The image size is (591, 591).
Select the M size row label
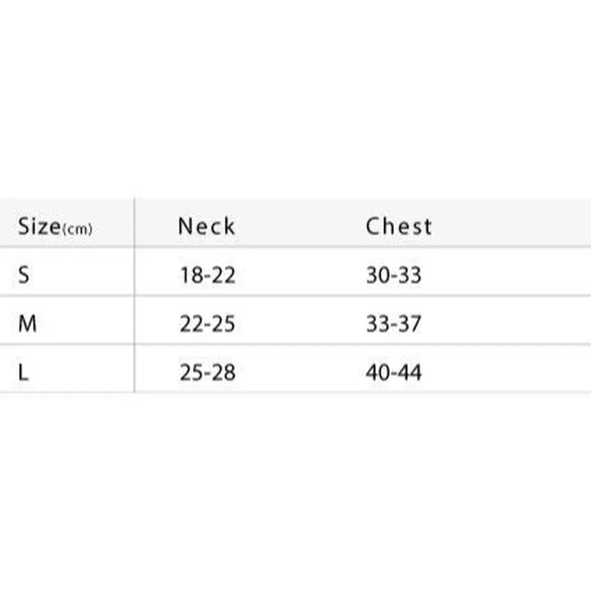click(x=28, y=323)
